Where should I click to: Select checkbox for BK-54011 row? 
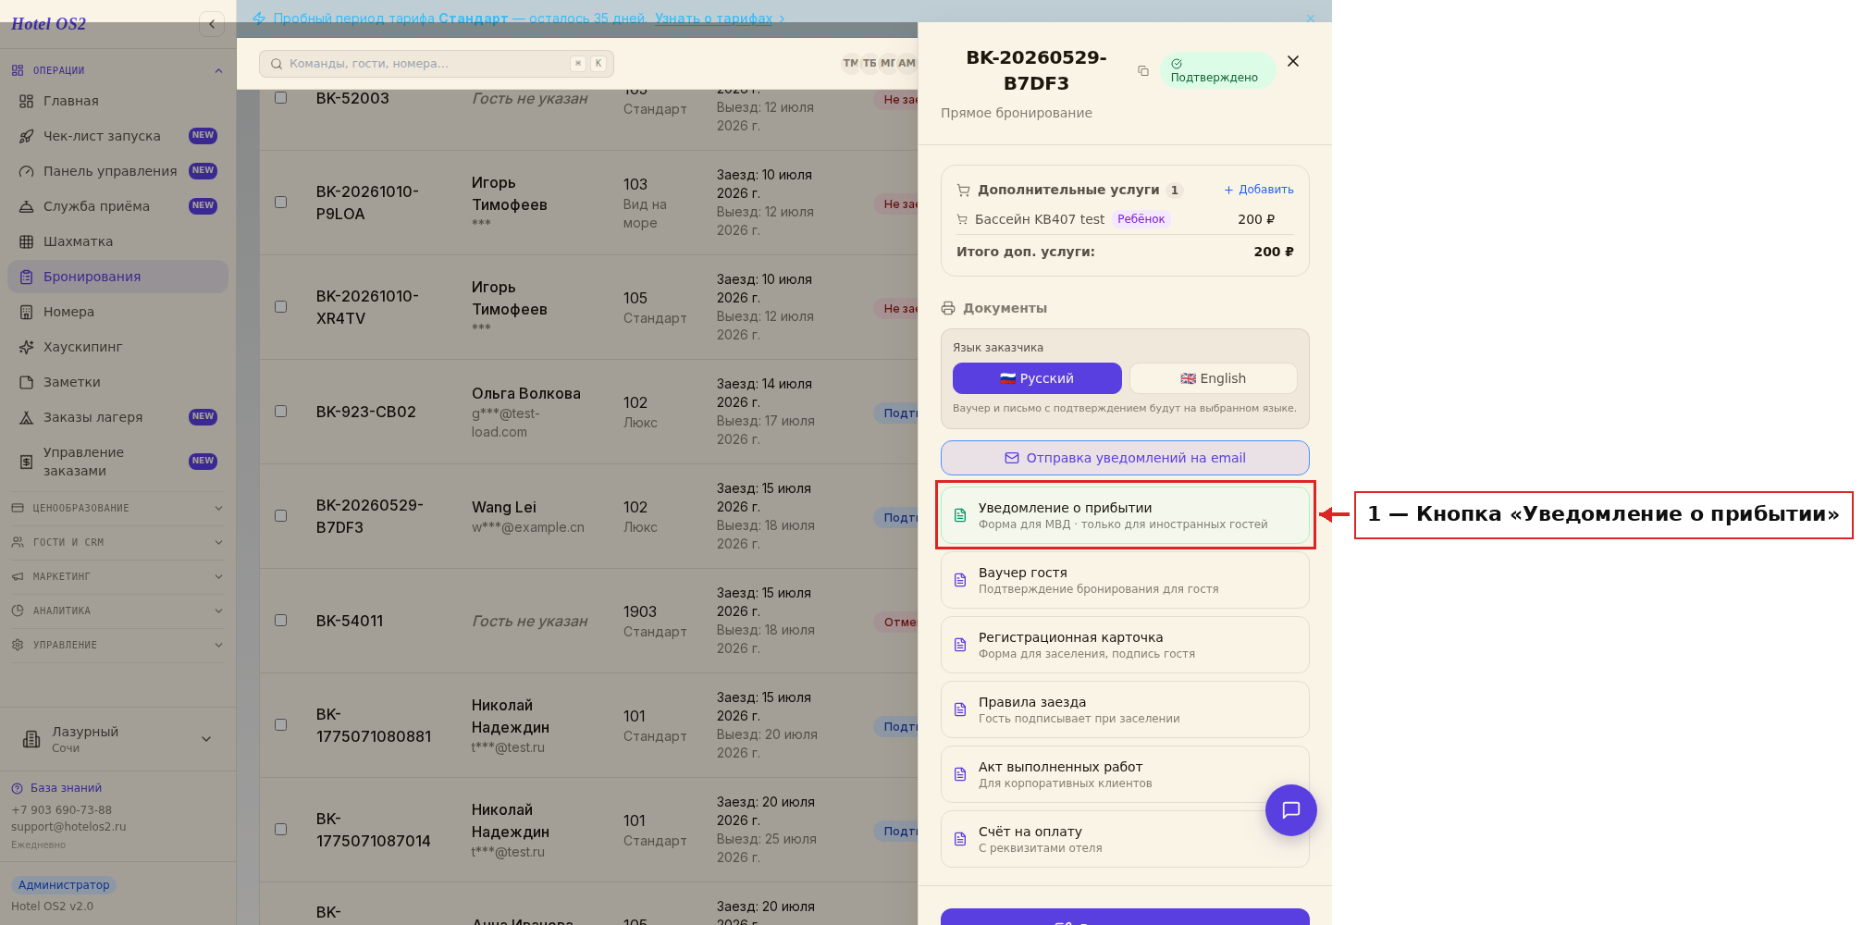(280, 620)
